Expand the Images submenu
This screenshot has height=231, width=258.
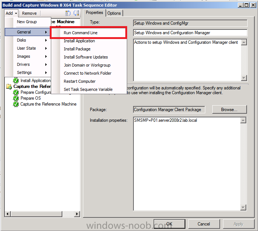pos(28,56)
